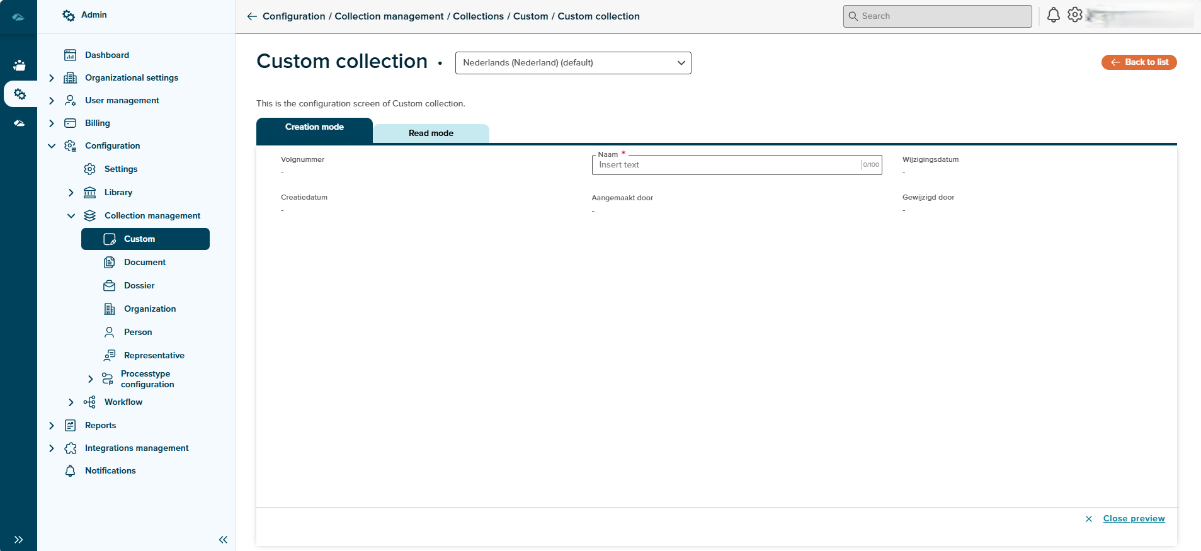The image size is (1201, 551).
Task: Collapse the Collection management tree node
Action: coord(71,216)
